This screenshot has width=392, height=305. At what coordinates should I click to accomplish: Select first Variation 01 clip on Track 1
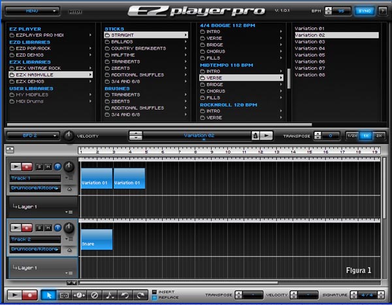[x=97, y=178]
